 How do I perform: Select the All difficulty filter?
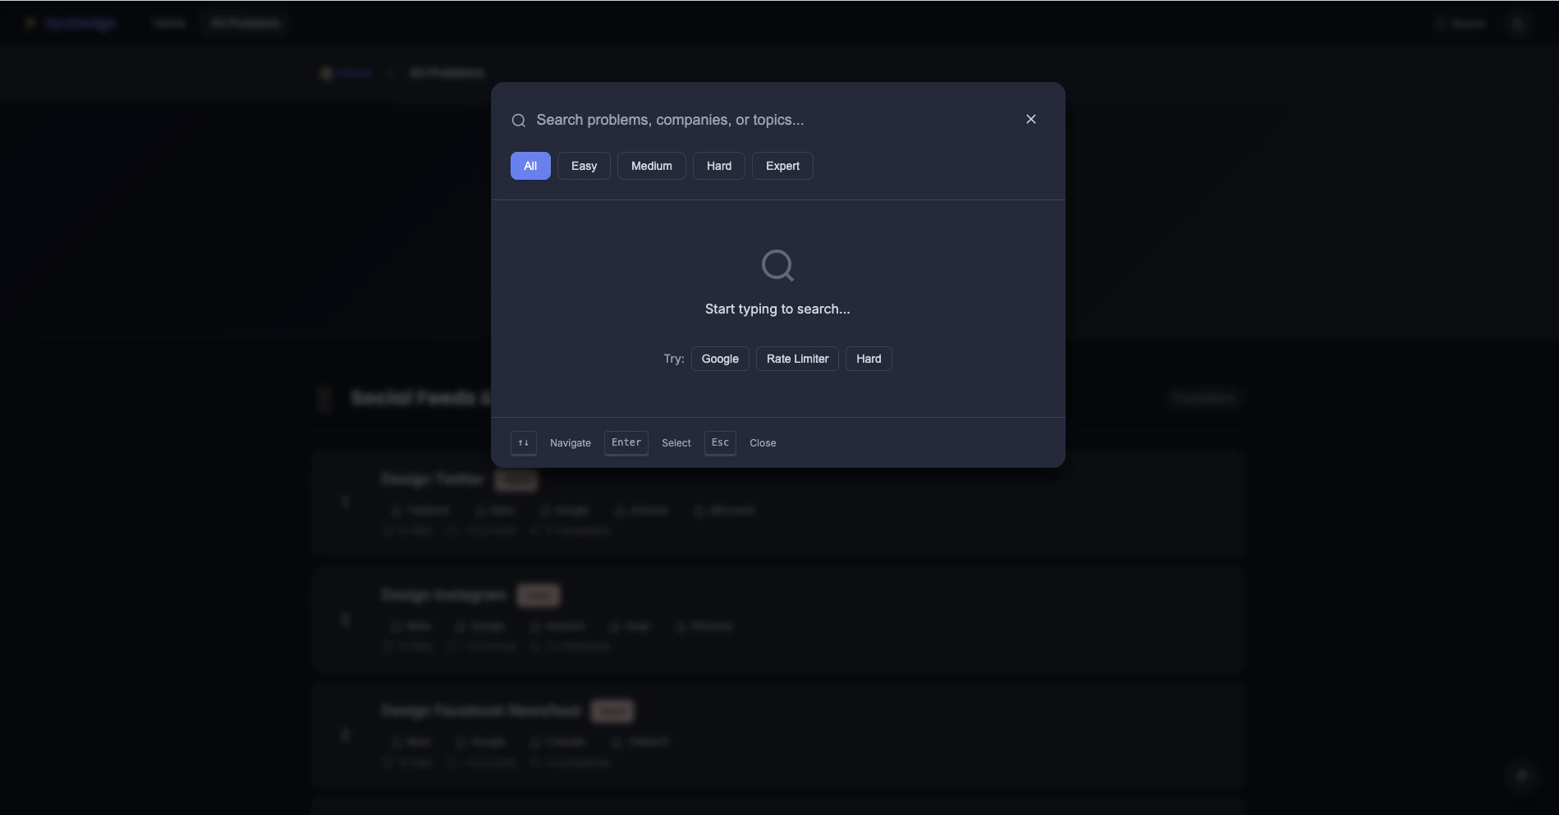530,166
